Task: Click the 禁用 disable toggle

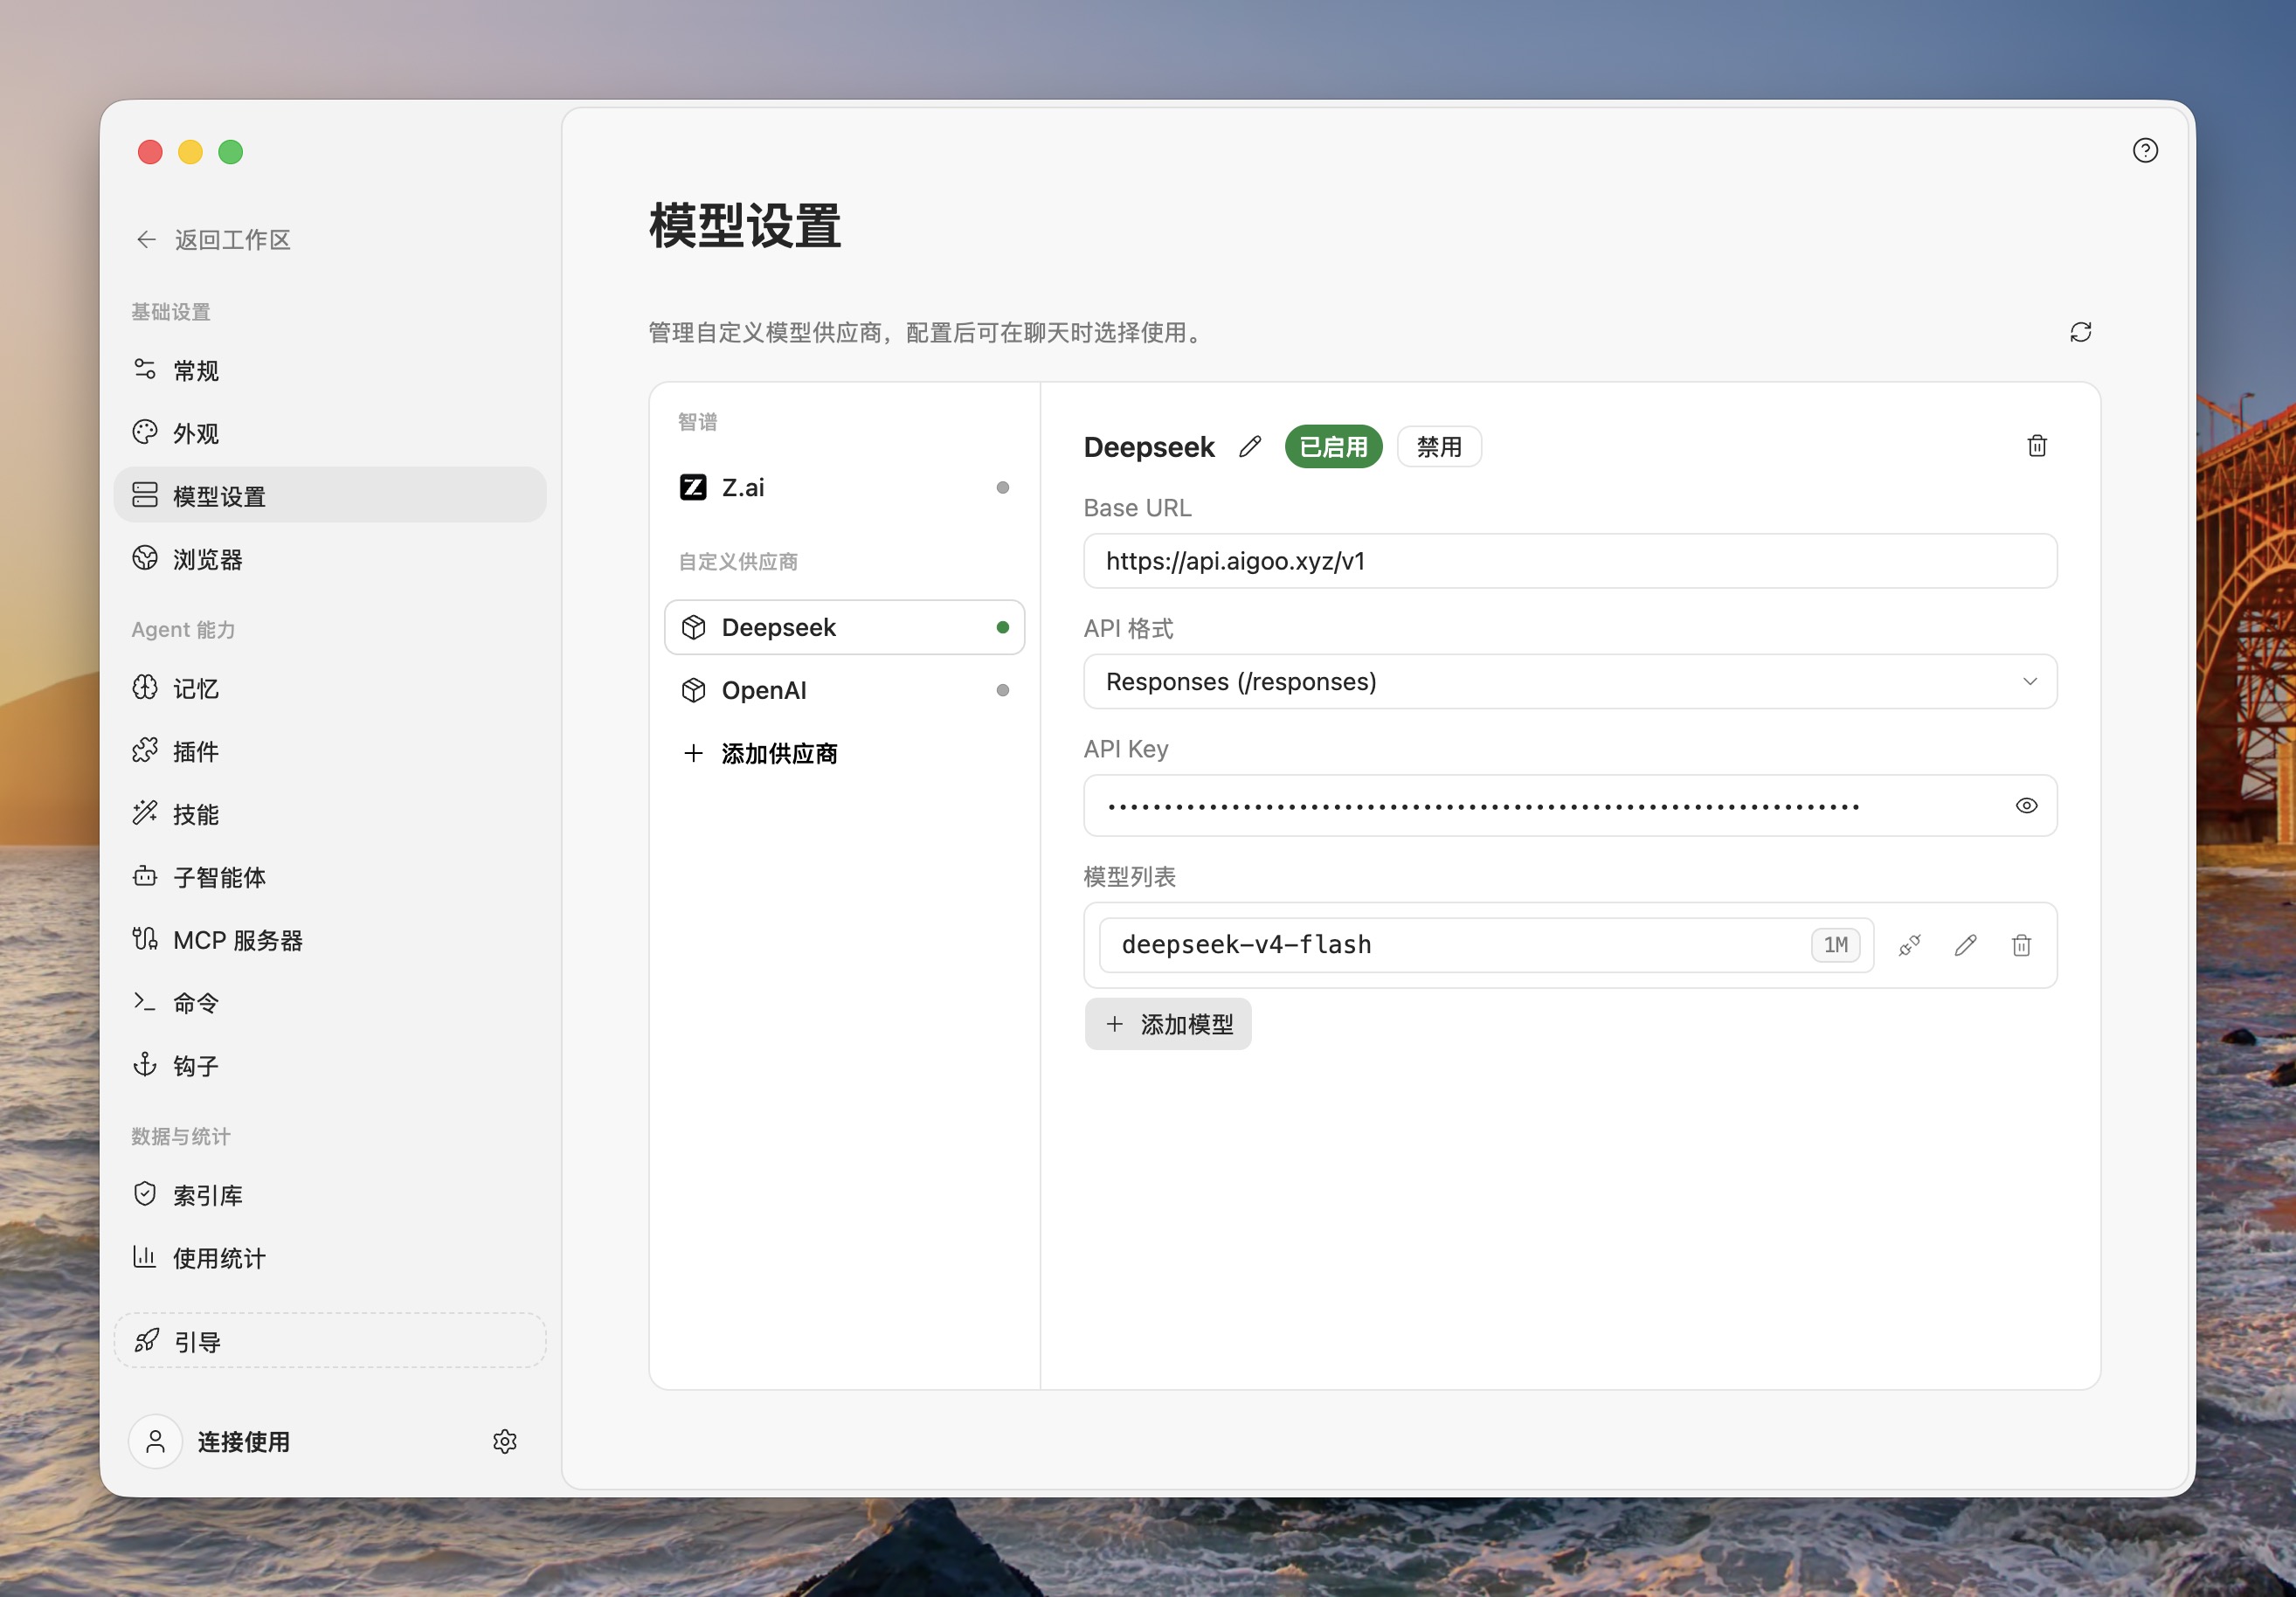Action: pos(1439,446)
